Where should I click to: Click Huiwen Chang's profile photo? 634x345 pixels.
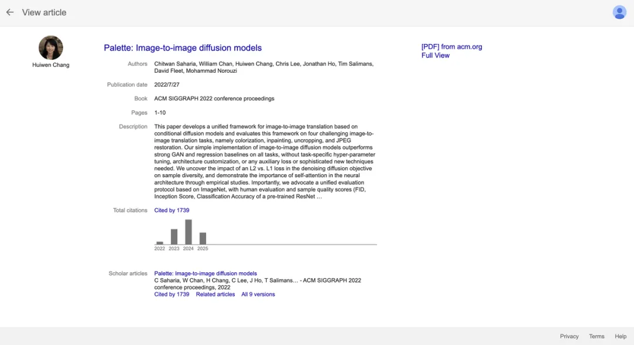pyautogui.click(x=50, y=48)
